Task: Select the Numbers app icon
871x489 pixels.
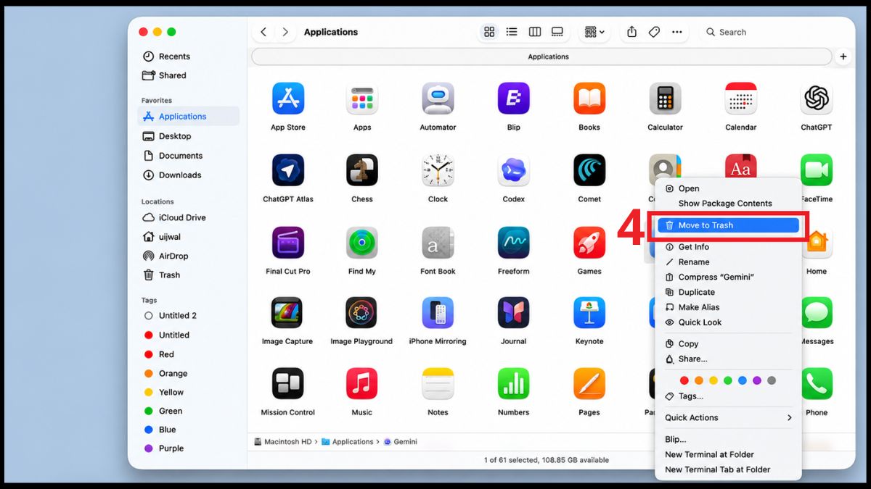Action: tap(513, 384)
